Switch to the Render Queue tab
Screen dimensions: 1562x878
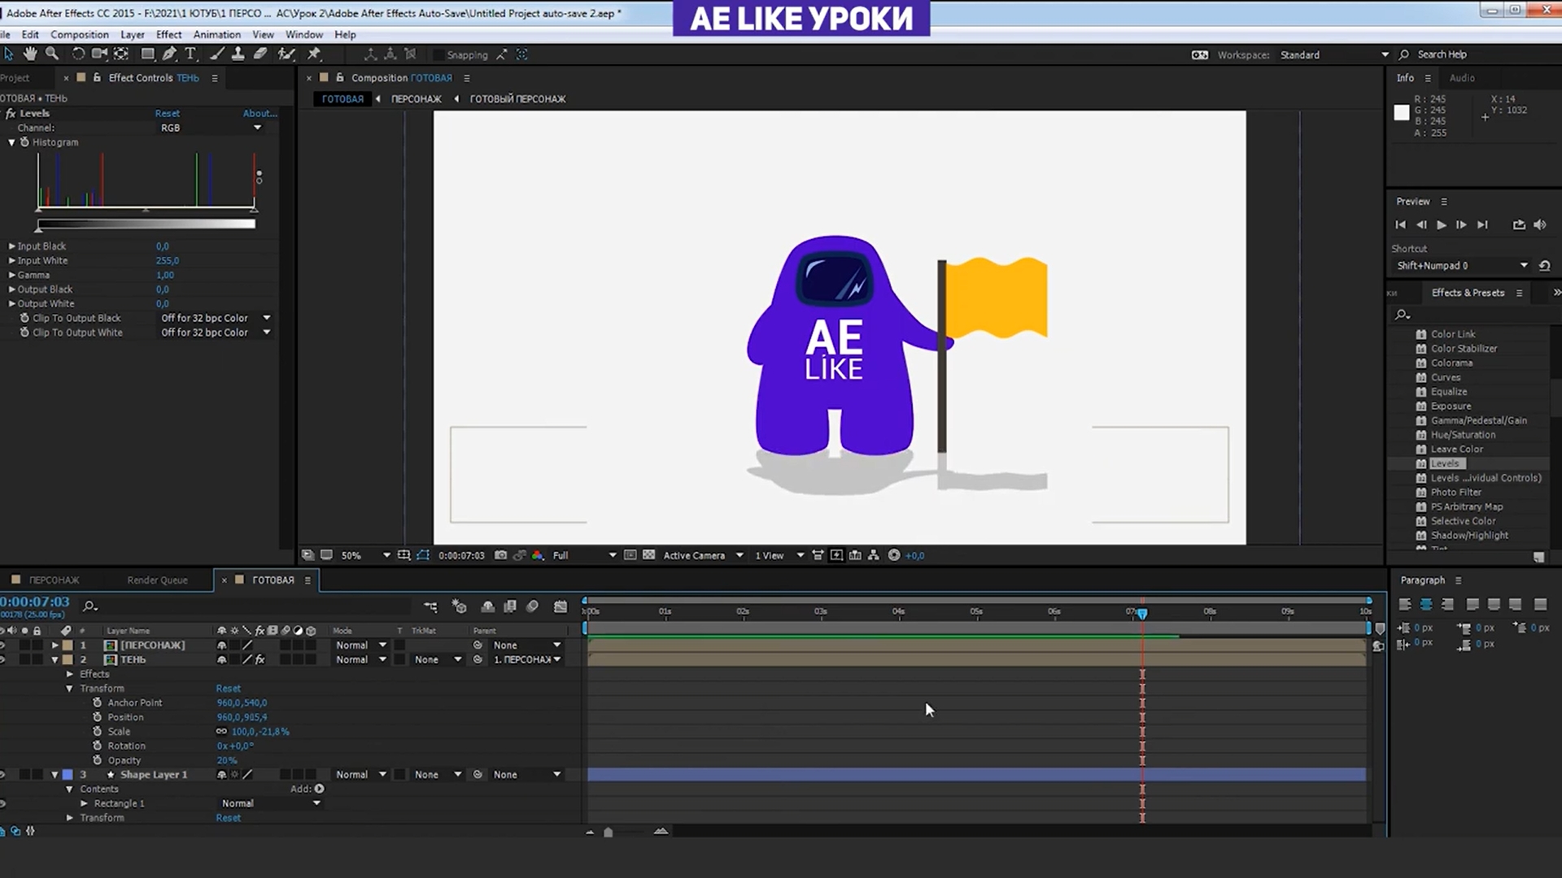(156, 580)
